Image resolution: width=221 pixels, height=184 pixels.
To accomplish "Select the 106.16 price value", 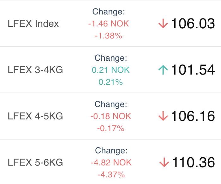I will click(x=193, y=116).
